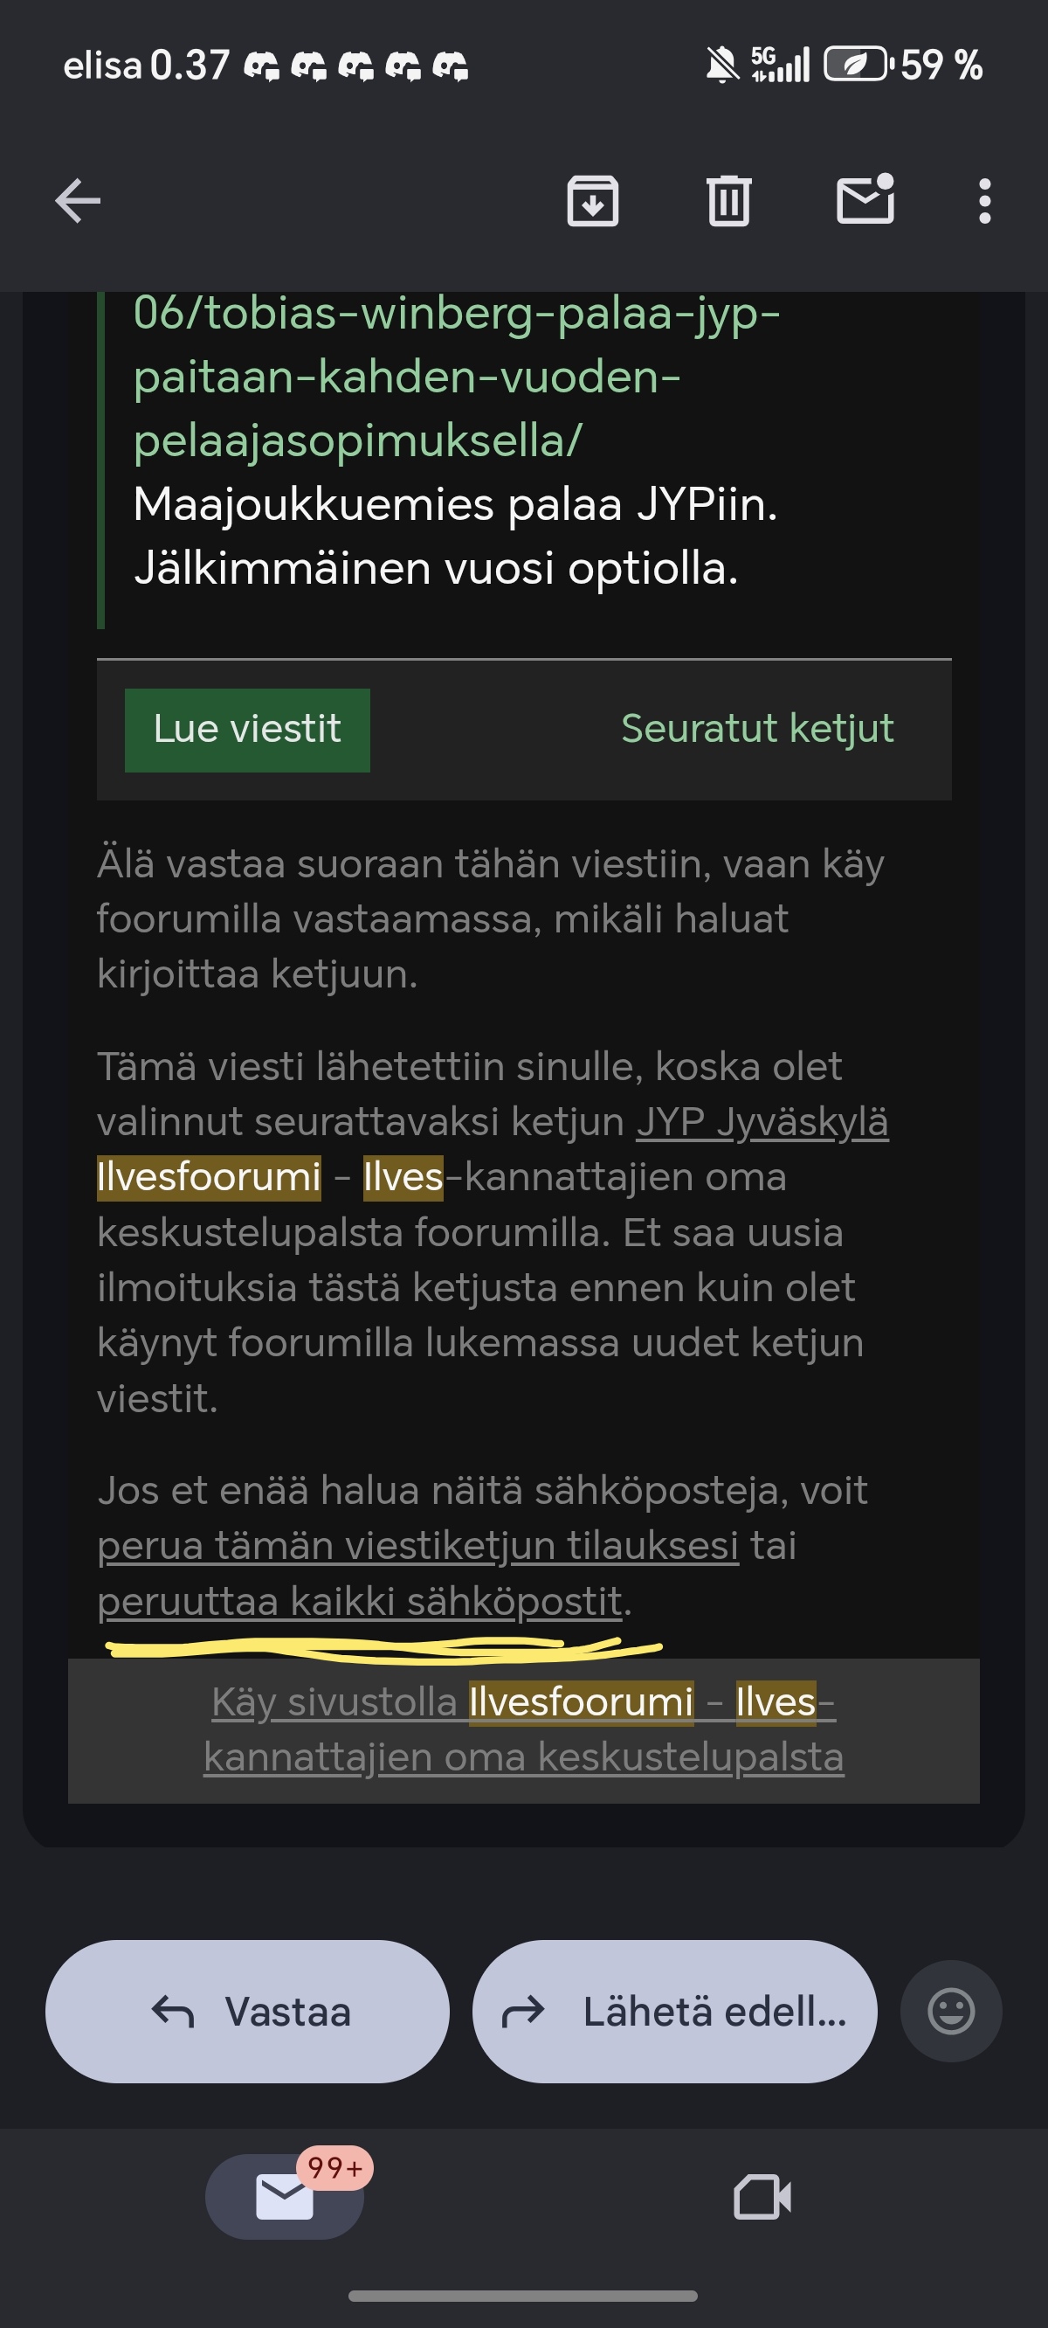
Task: Open the Seuratut ketjut link
Action: [757, 729]
